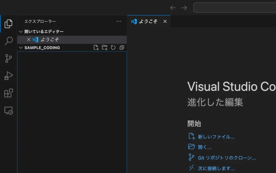Click the 開く... link
This screenshot has width=276, height=173.
[205, 147]
